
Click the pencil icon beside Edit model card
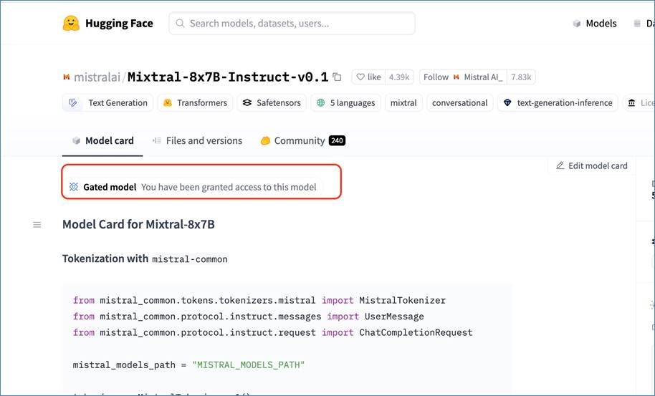[560, 165]
